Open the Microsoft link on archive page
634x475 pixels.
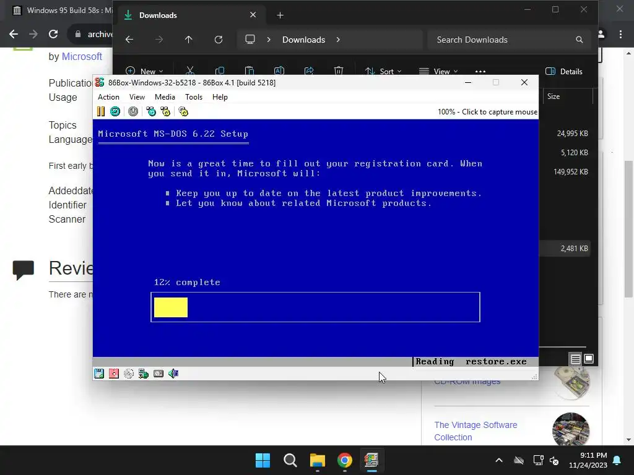tap(82, 56)
